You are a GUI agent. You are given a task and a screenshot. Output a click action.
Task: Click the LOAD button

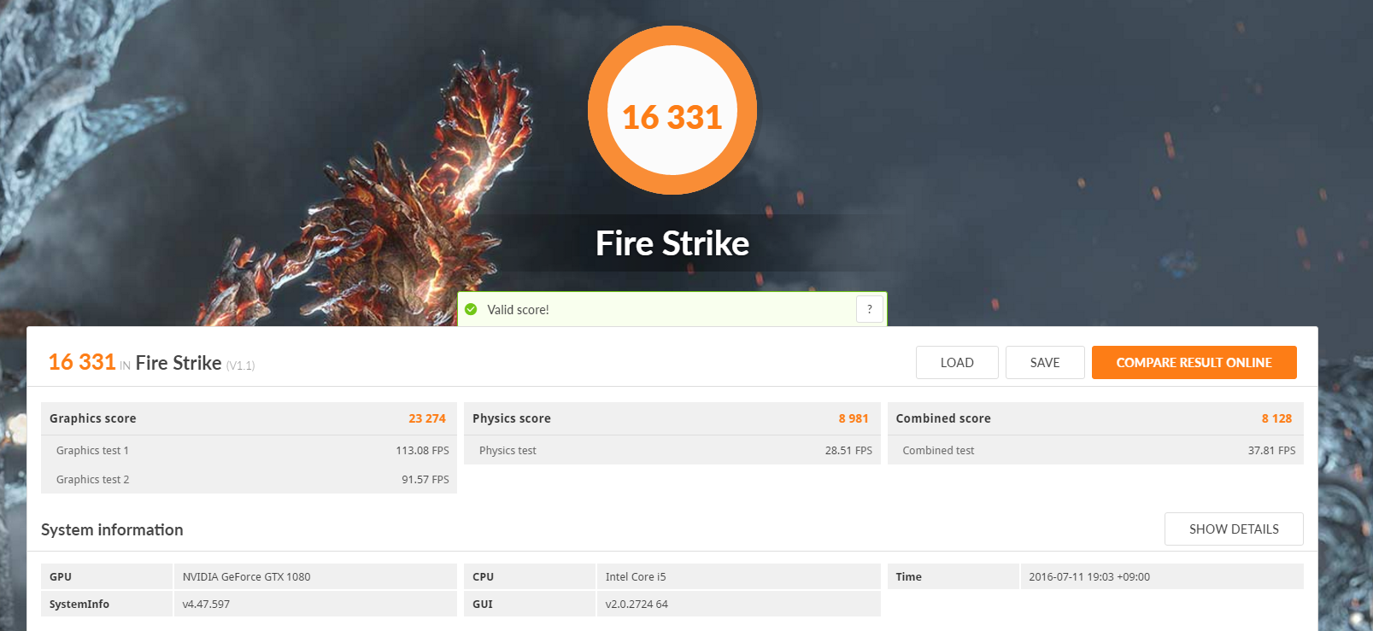(x=957, y=362)
